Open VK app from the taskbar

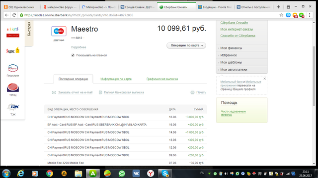point(136,174)
